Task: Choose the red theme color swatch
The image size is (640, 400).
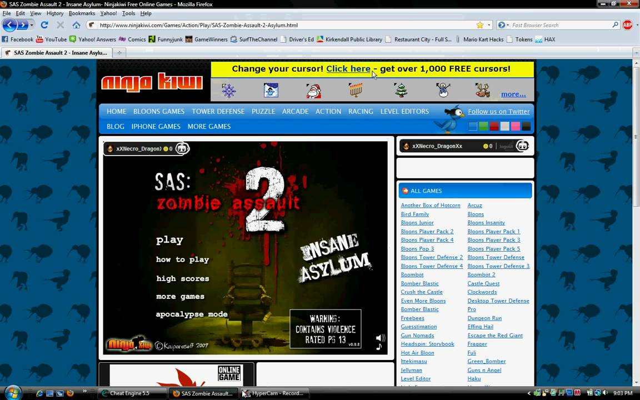Action: (494, 126)
